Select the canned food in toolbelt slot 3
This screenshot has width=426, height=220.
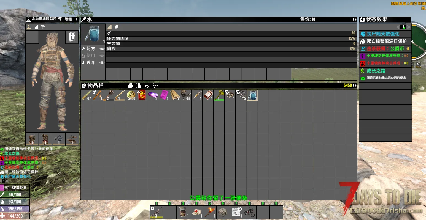point(183,212)
